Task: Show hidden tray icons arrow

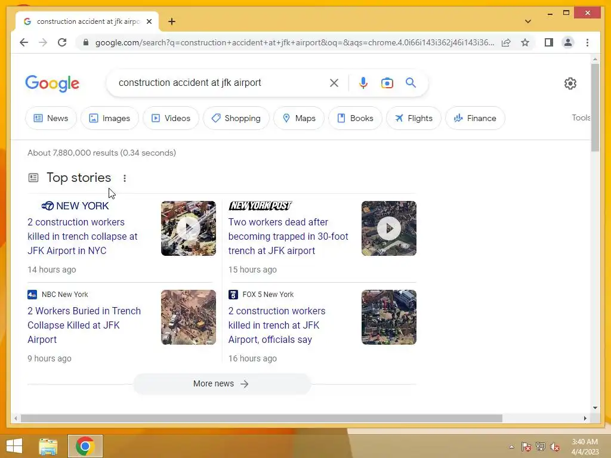Action: coord(511,447)
